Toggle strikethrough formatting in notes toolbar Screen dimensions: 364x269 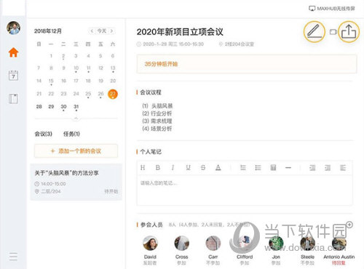point(203,168)
